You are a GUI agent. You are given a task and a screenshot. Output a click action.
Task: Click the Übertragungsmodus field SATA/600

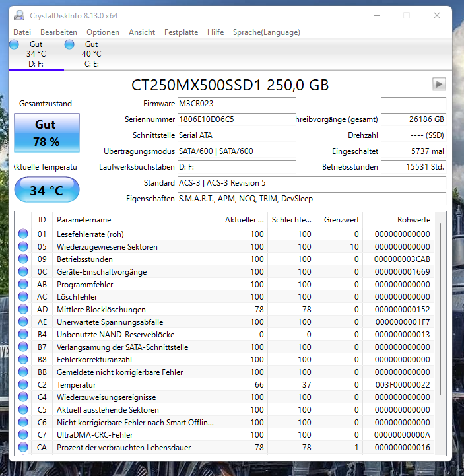(236, 151)
